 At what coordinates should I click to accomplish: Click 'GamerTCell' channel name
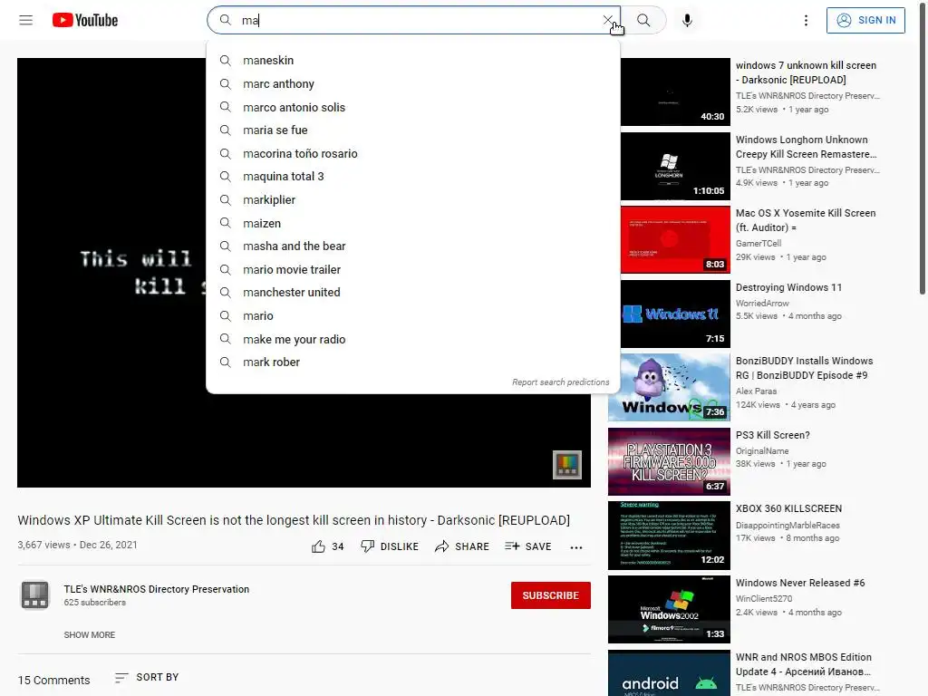click(759, 243)
